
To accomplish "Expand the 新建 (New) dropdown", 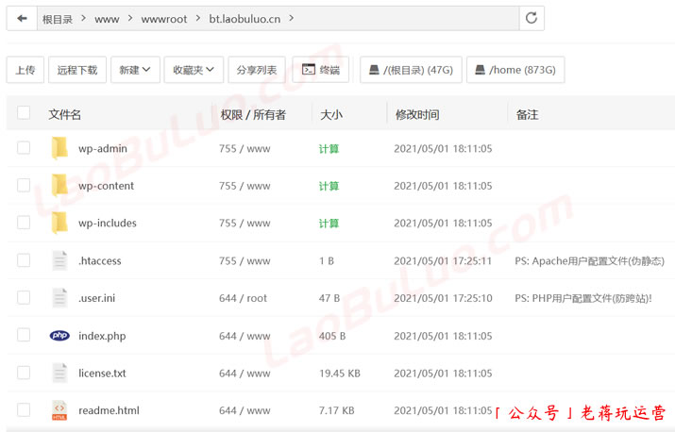I will pyautogui.click(x=135, y=70).
